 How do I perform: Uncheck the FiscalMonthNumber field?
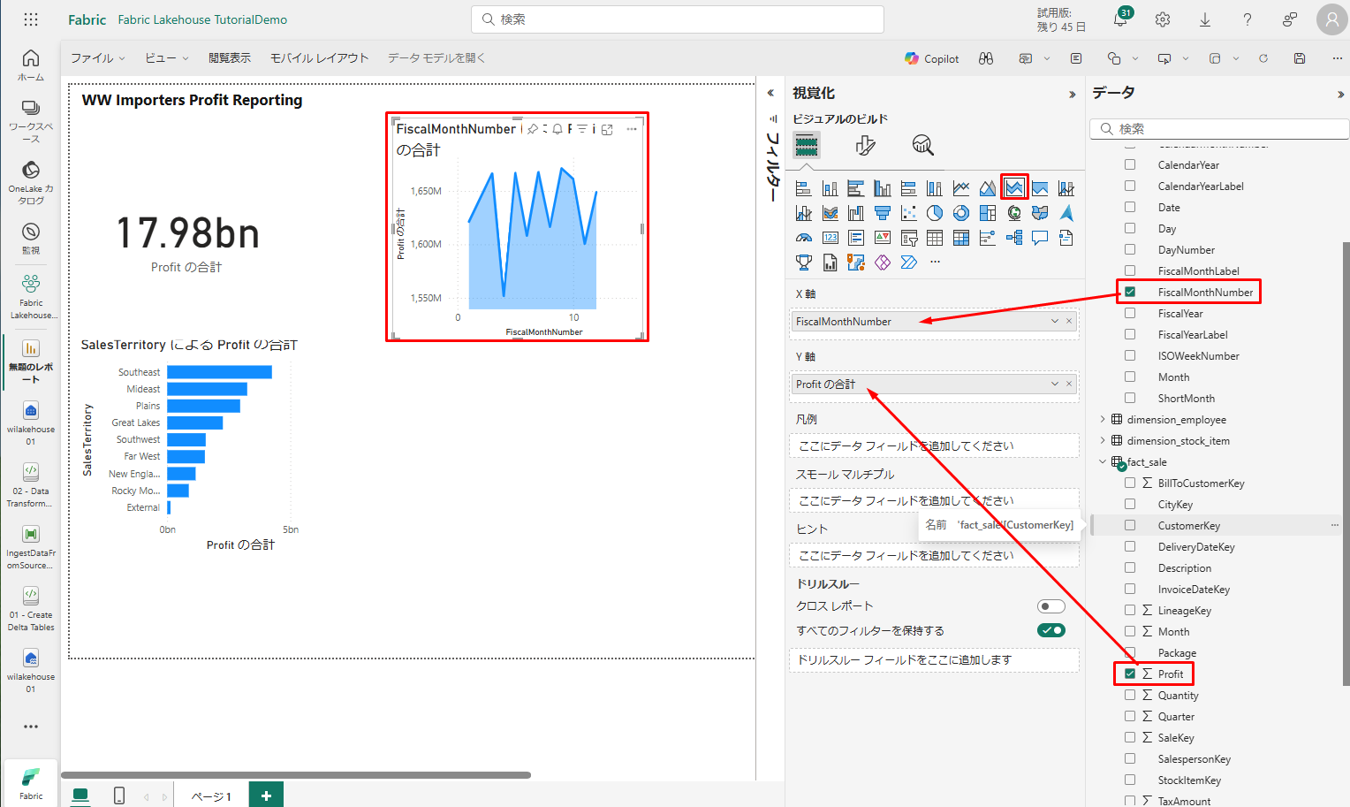click(1130, 292)
